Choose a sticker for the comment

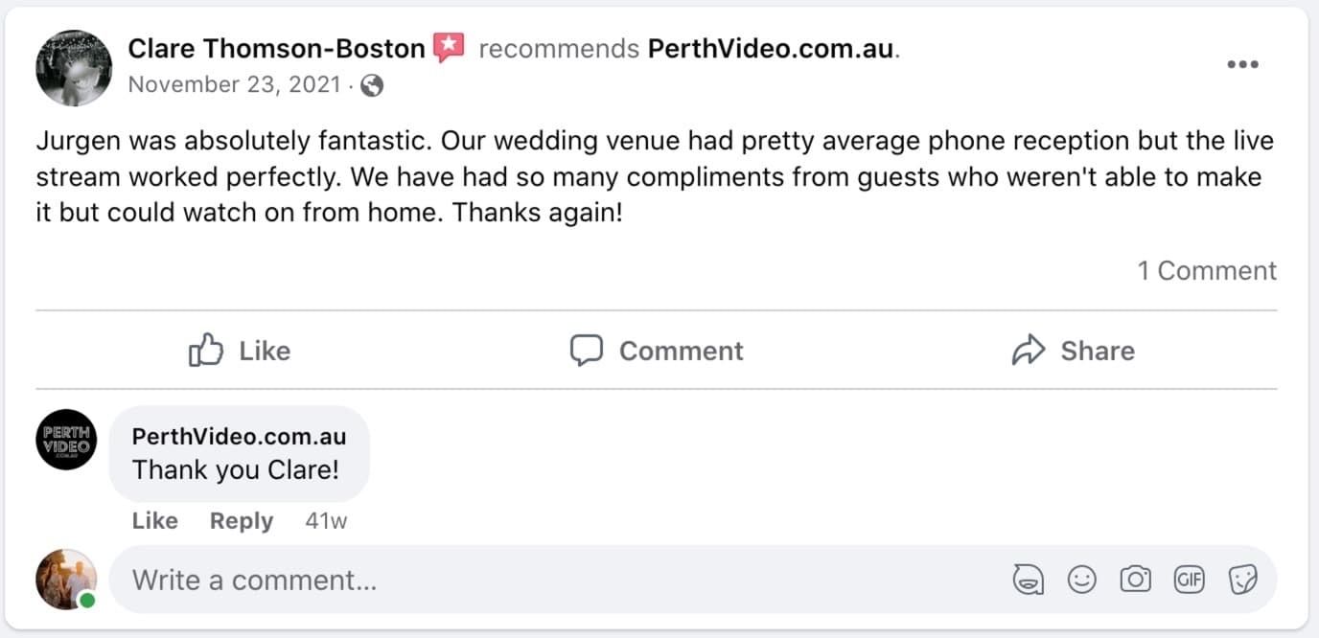pyautogui.click(x=1243, y=580)
